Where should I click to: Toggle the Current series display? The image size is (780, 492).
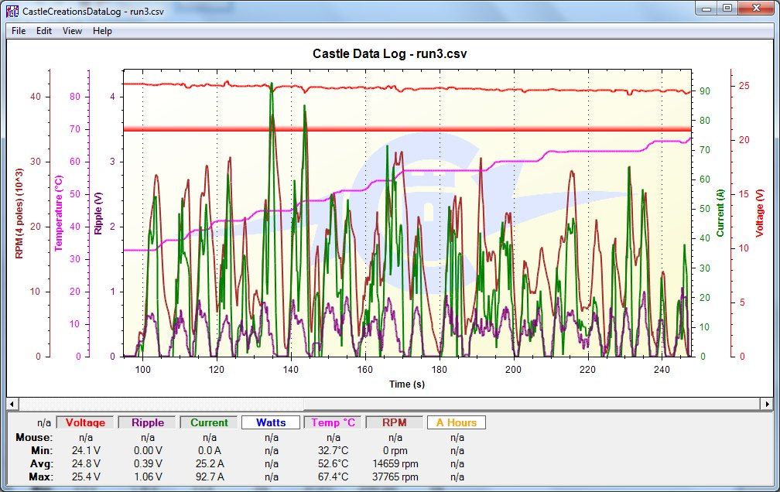click(x=210, y=422)
